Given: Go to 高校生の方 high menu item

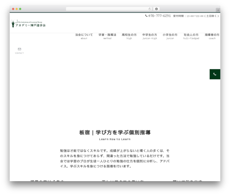Looking at the screenshot, I should [x=129, y=36].
